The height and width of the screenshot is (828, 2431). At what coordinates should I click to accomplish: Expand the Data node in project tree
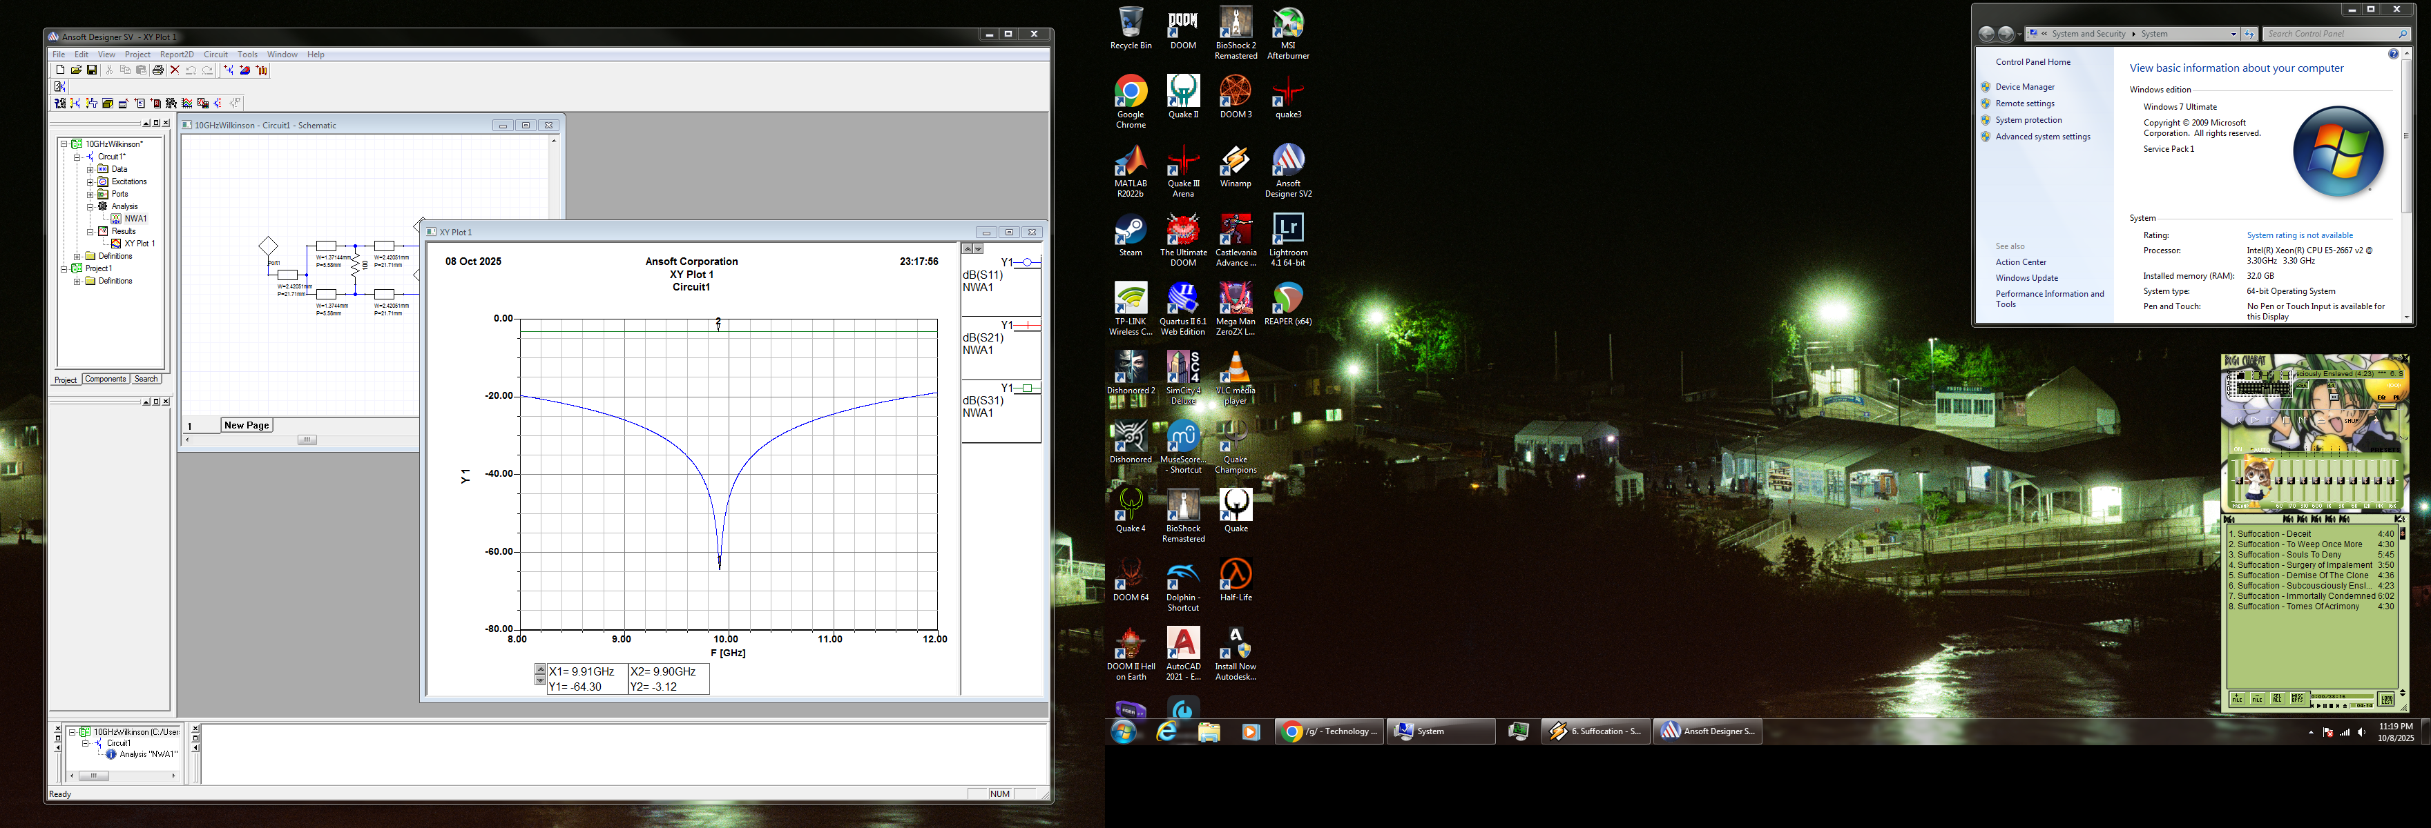tap(90, 170)
